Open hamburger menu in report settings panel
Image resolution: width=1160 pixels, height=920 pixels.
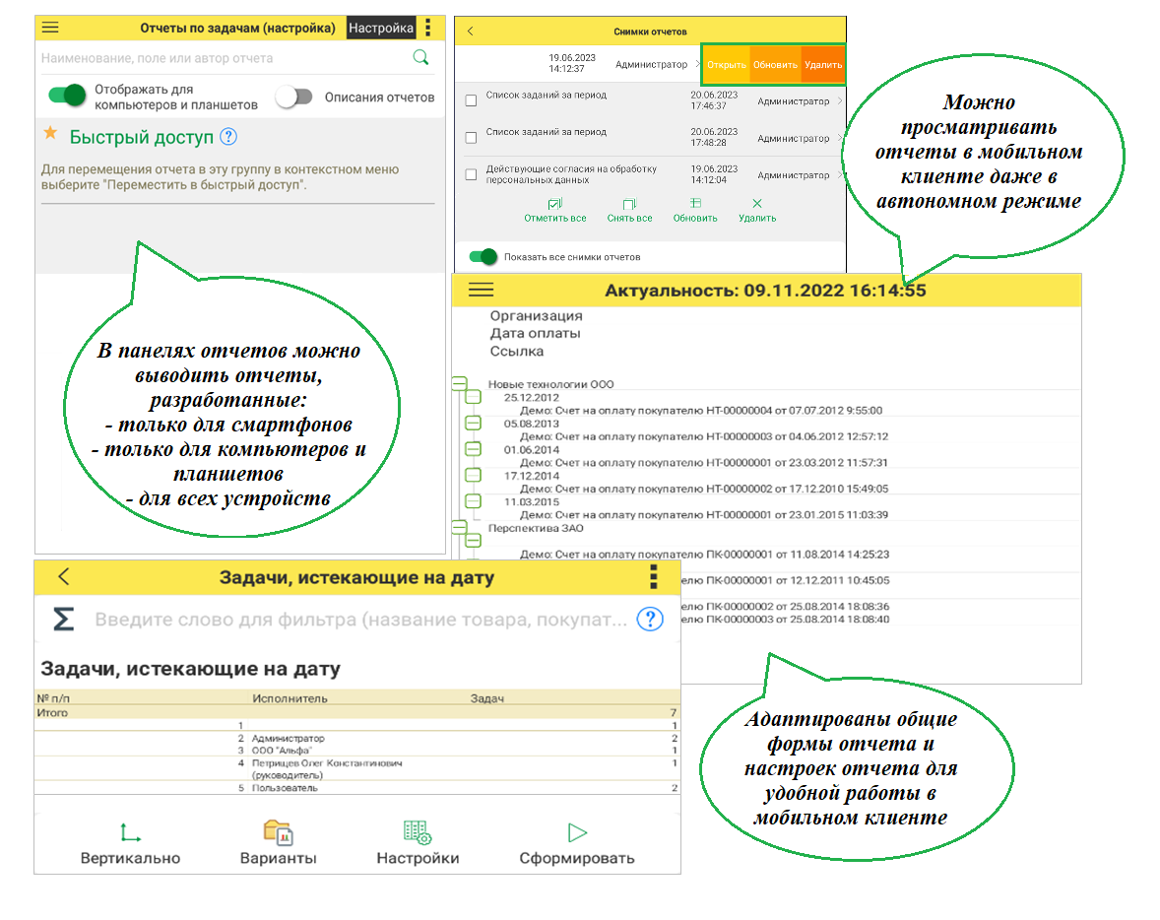pyautogui.click(x=50, y=28)
